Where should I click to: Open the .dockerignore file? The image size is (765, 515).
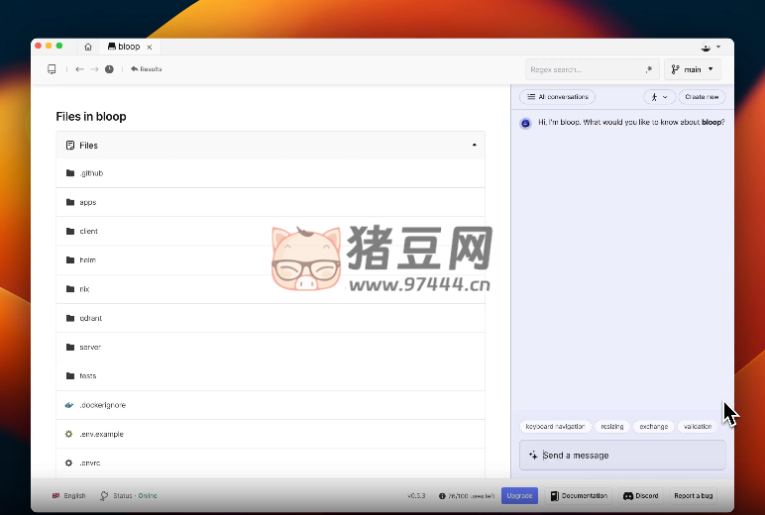tap(102, 405)
